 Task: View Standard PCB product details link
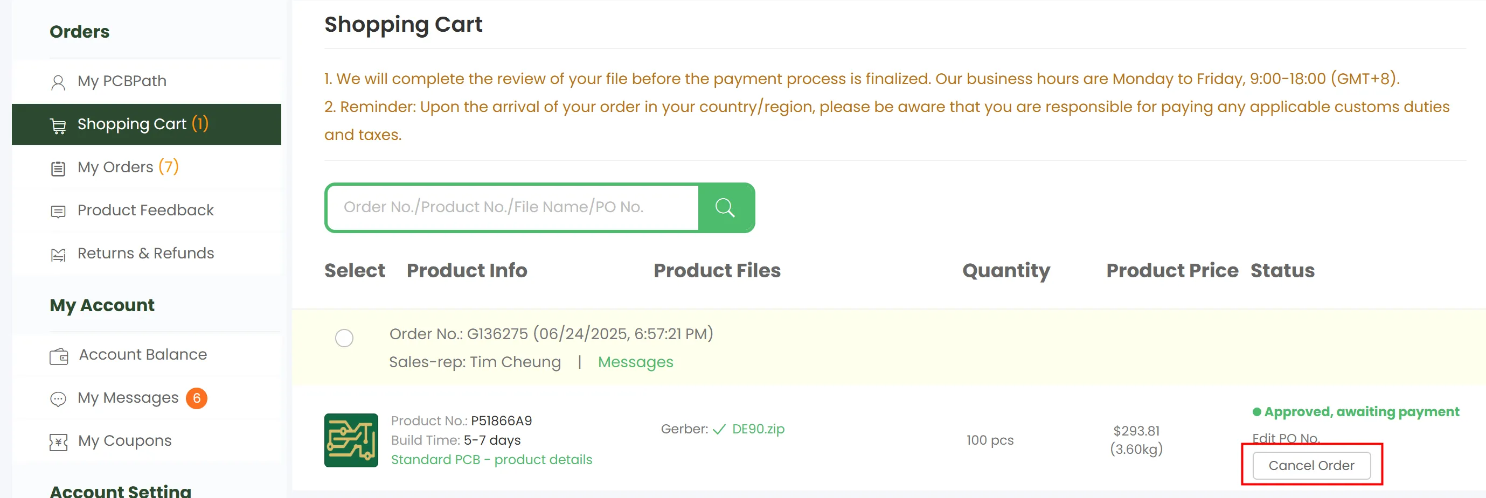pos(491,459)
